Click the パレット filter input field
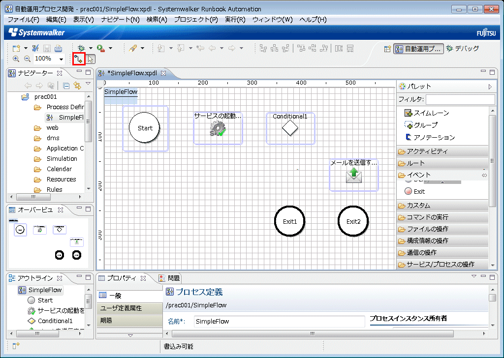Viewport: 504px width, 358px height. (460, 99)
